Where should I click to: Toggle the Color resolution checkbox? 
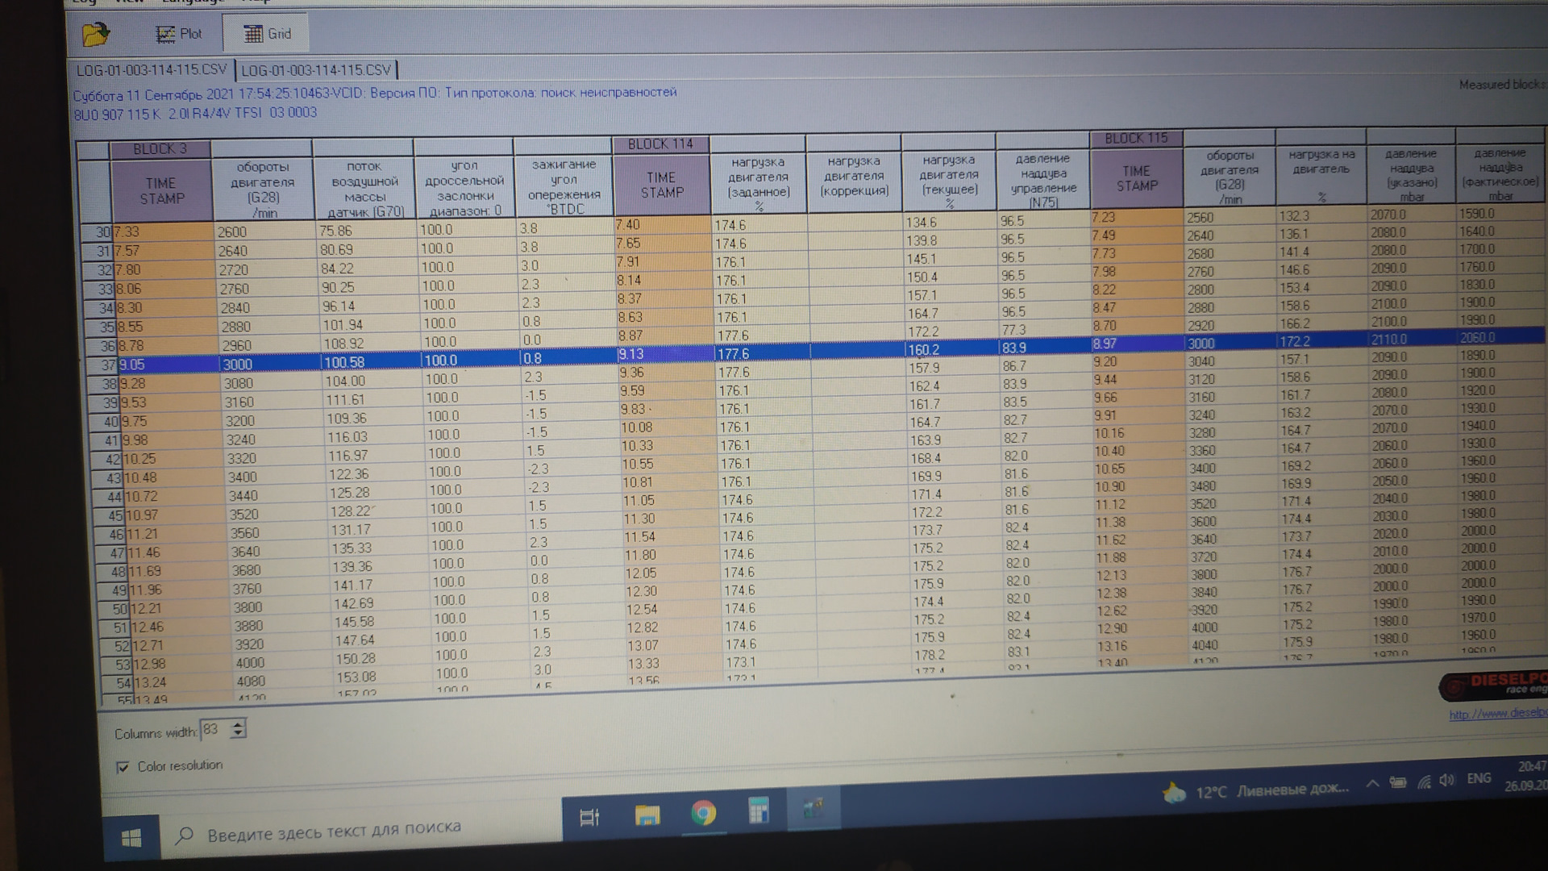point(123,767)
